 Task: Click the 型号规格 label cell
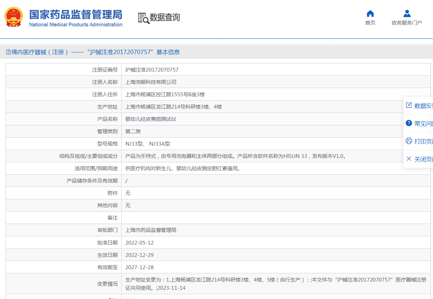(x=63, y=144)
